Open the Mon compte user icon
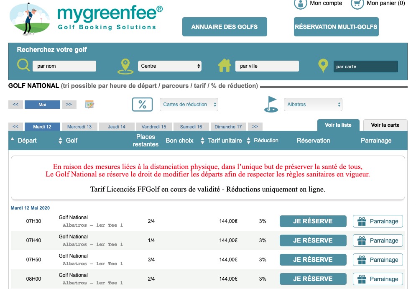Viewport: 416px width, 289px height. [x=300, y=4]
